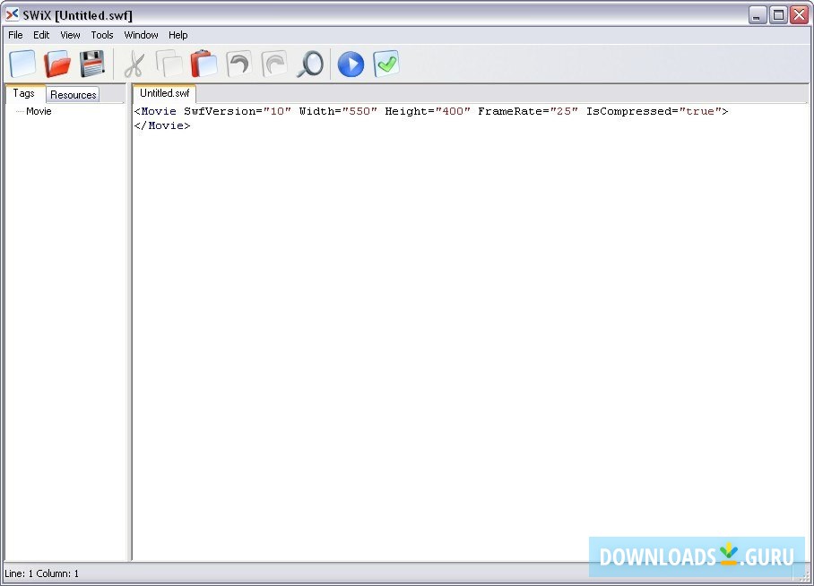Place the cursor on the closing </Movie> tag
Viewport: 814px width, 586px height.
click(x=162, y=125)
